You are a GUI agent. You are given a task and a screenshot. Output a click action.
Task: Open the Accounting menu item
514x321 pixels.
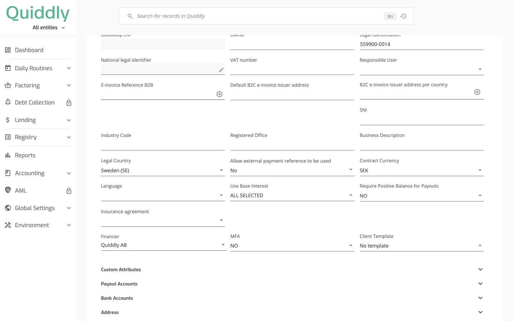point(38,173)
